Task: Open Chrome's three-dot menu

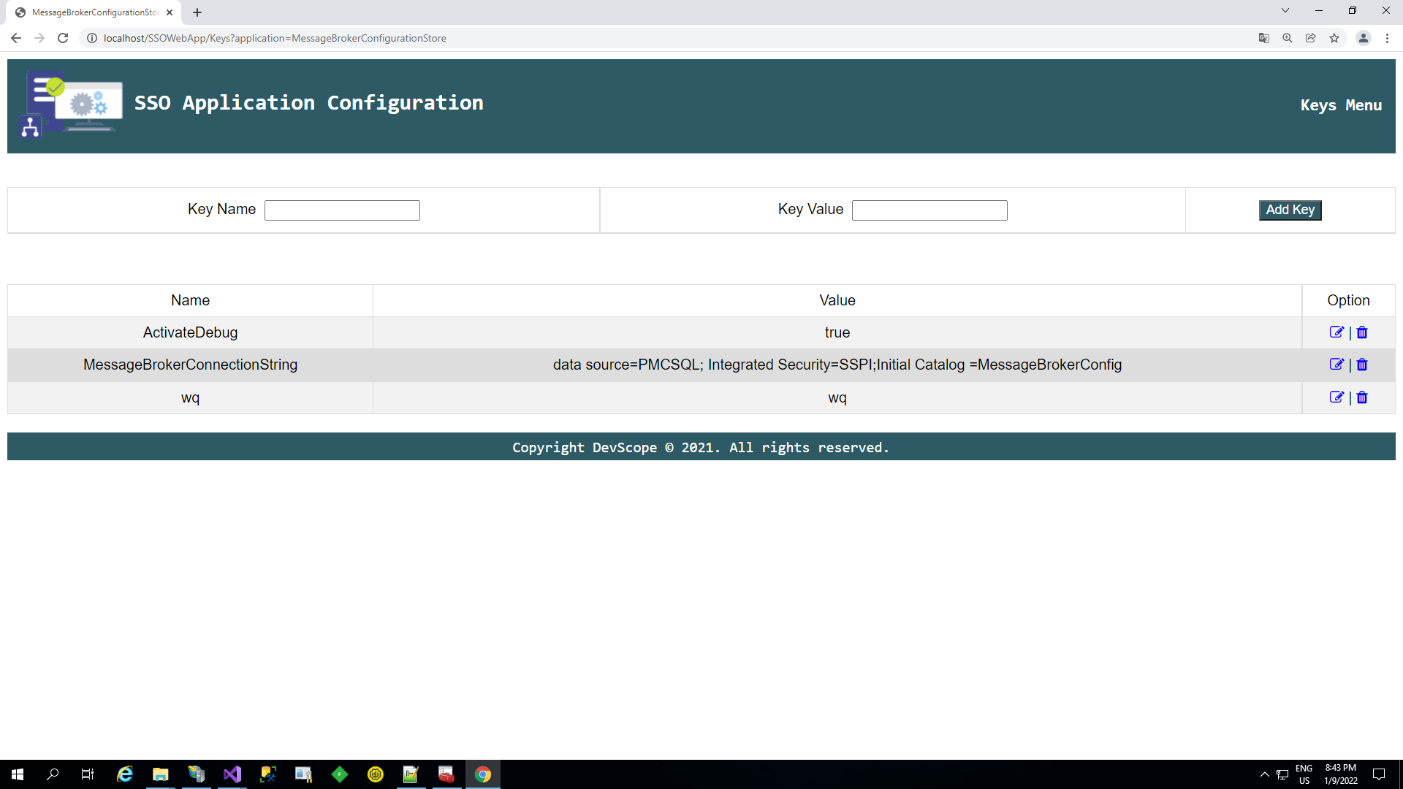Action: [x=1387, y=38]
